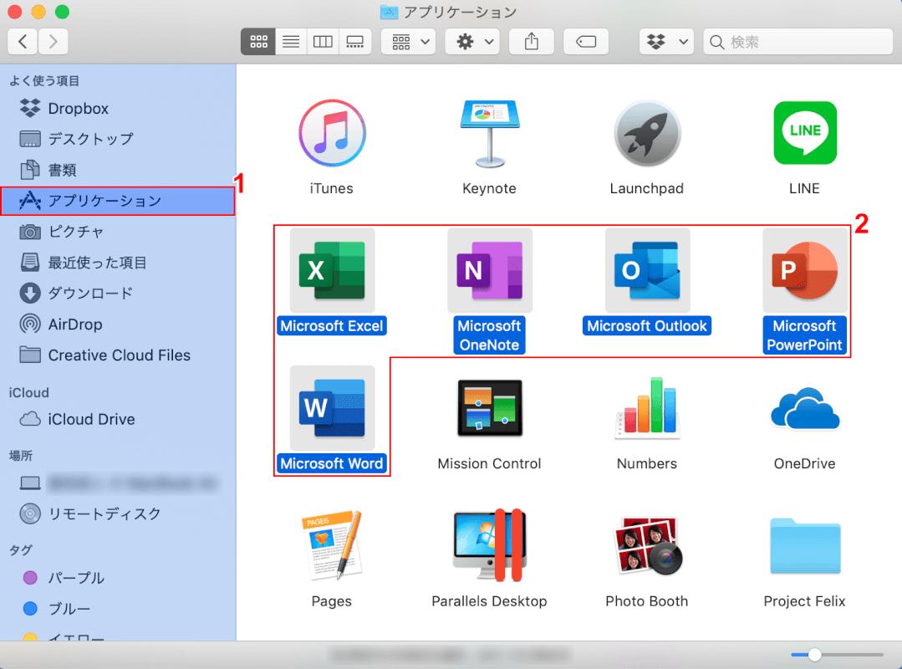
Task: Select the Numbers app icon
Action: point(647,407)
